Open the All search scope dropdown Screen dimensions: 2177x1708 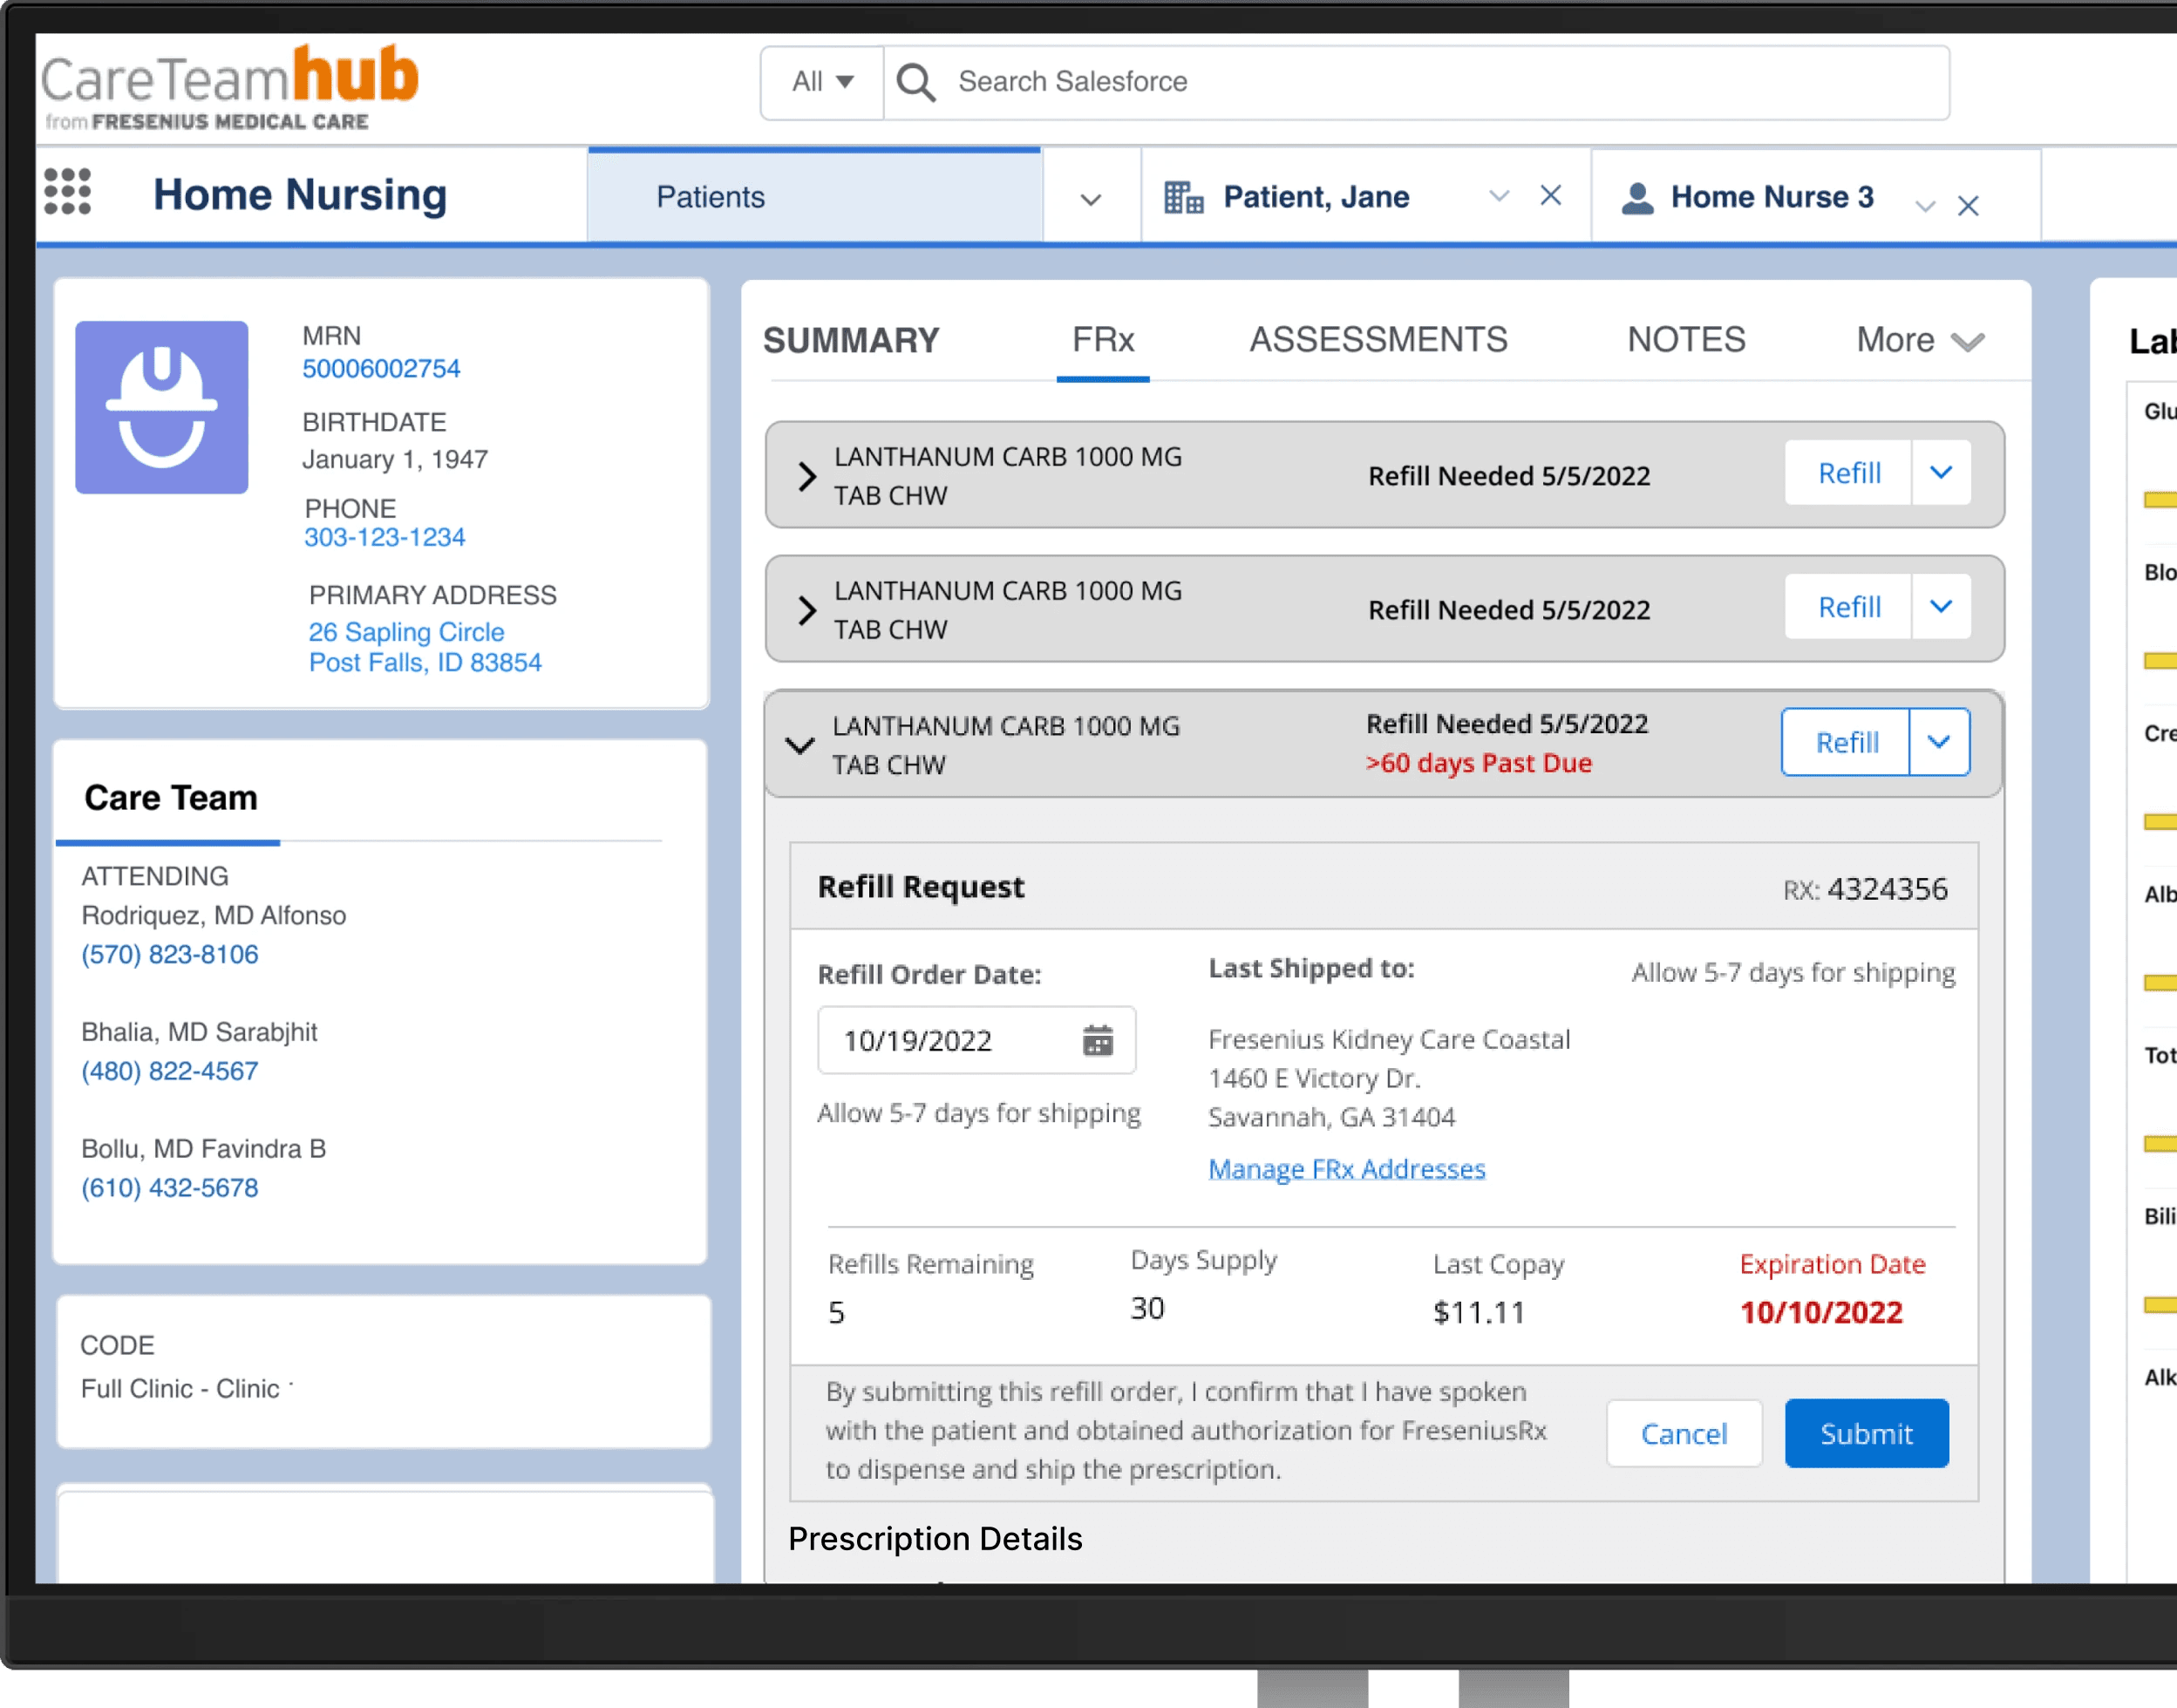[822, 82]
